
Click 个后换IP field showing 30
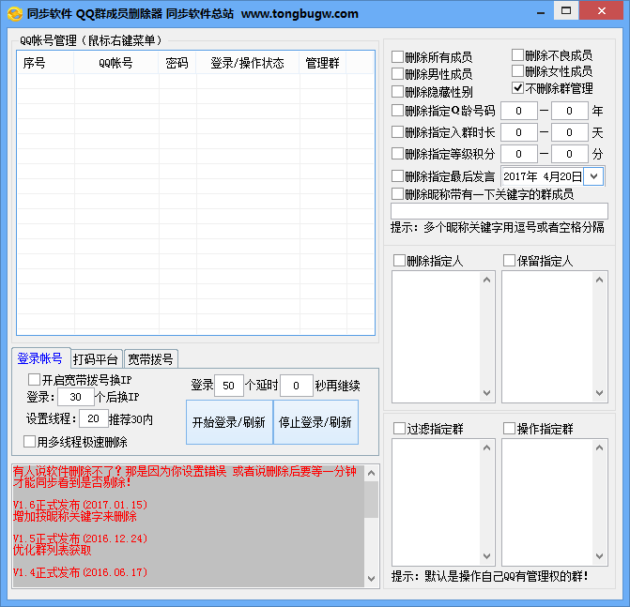click(76, 397)
